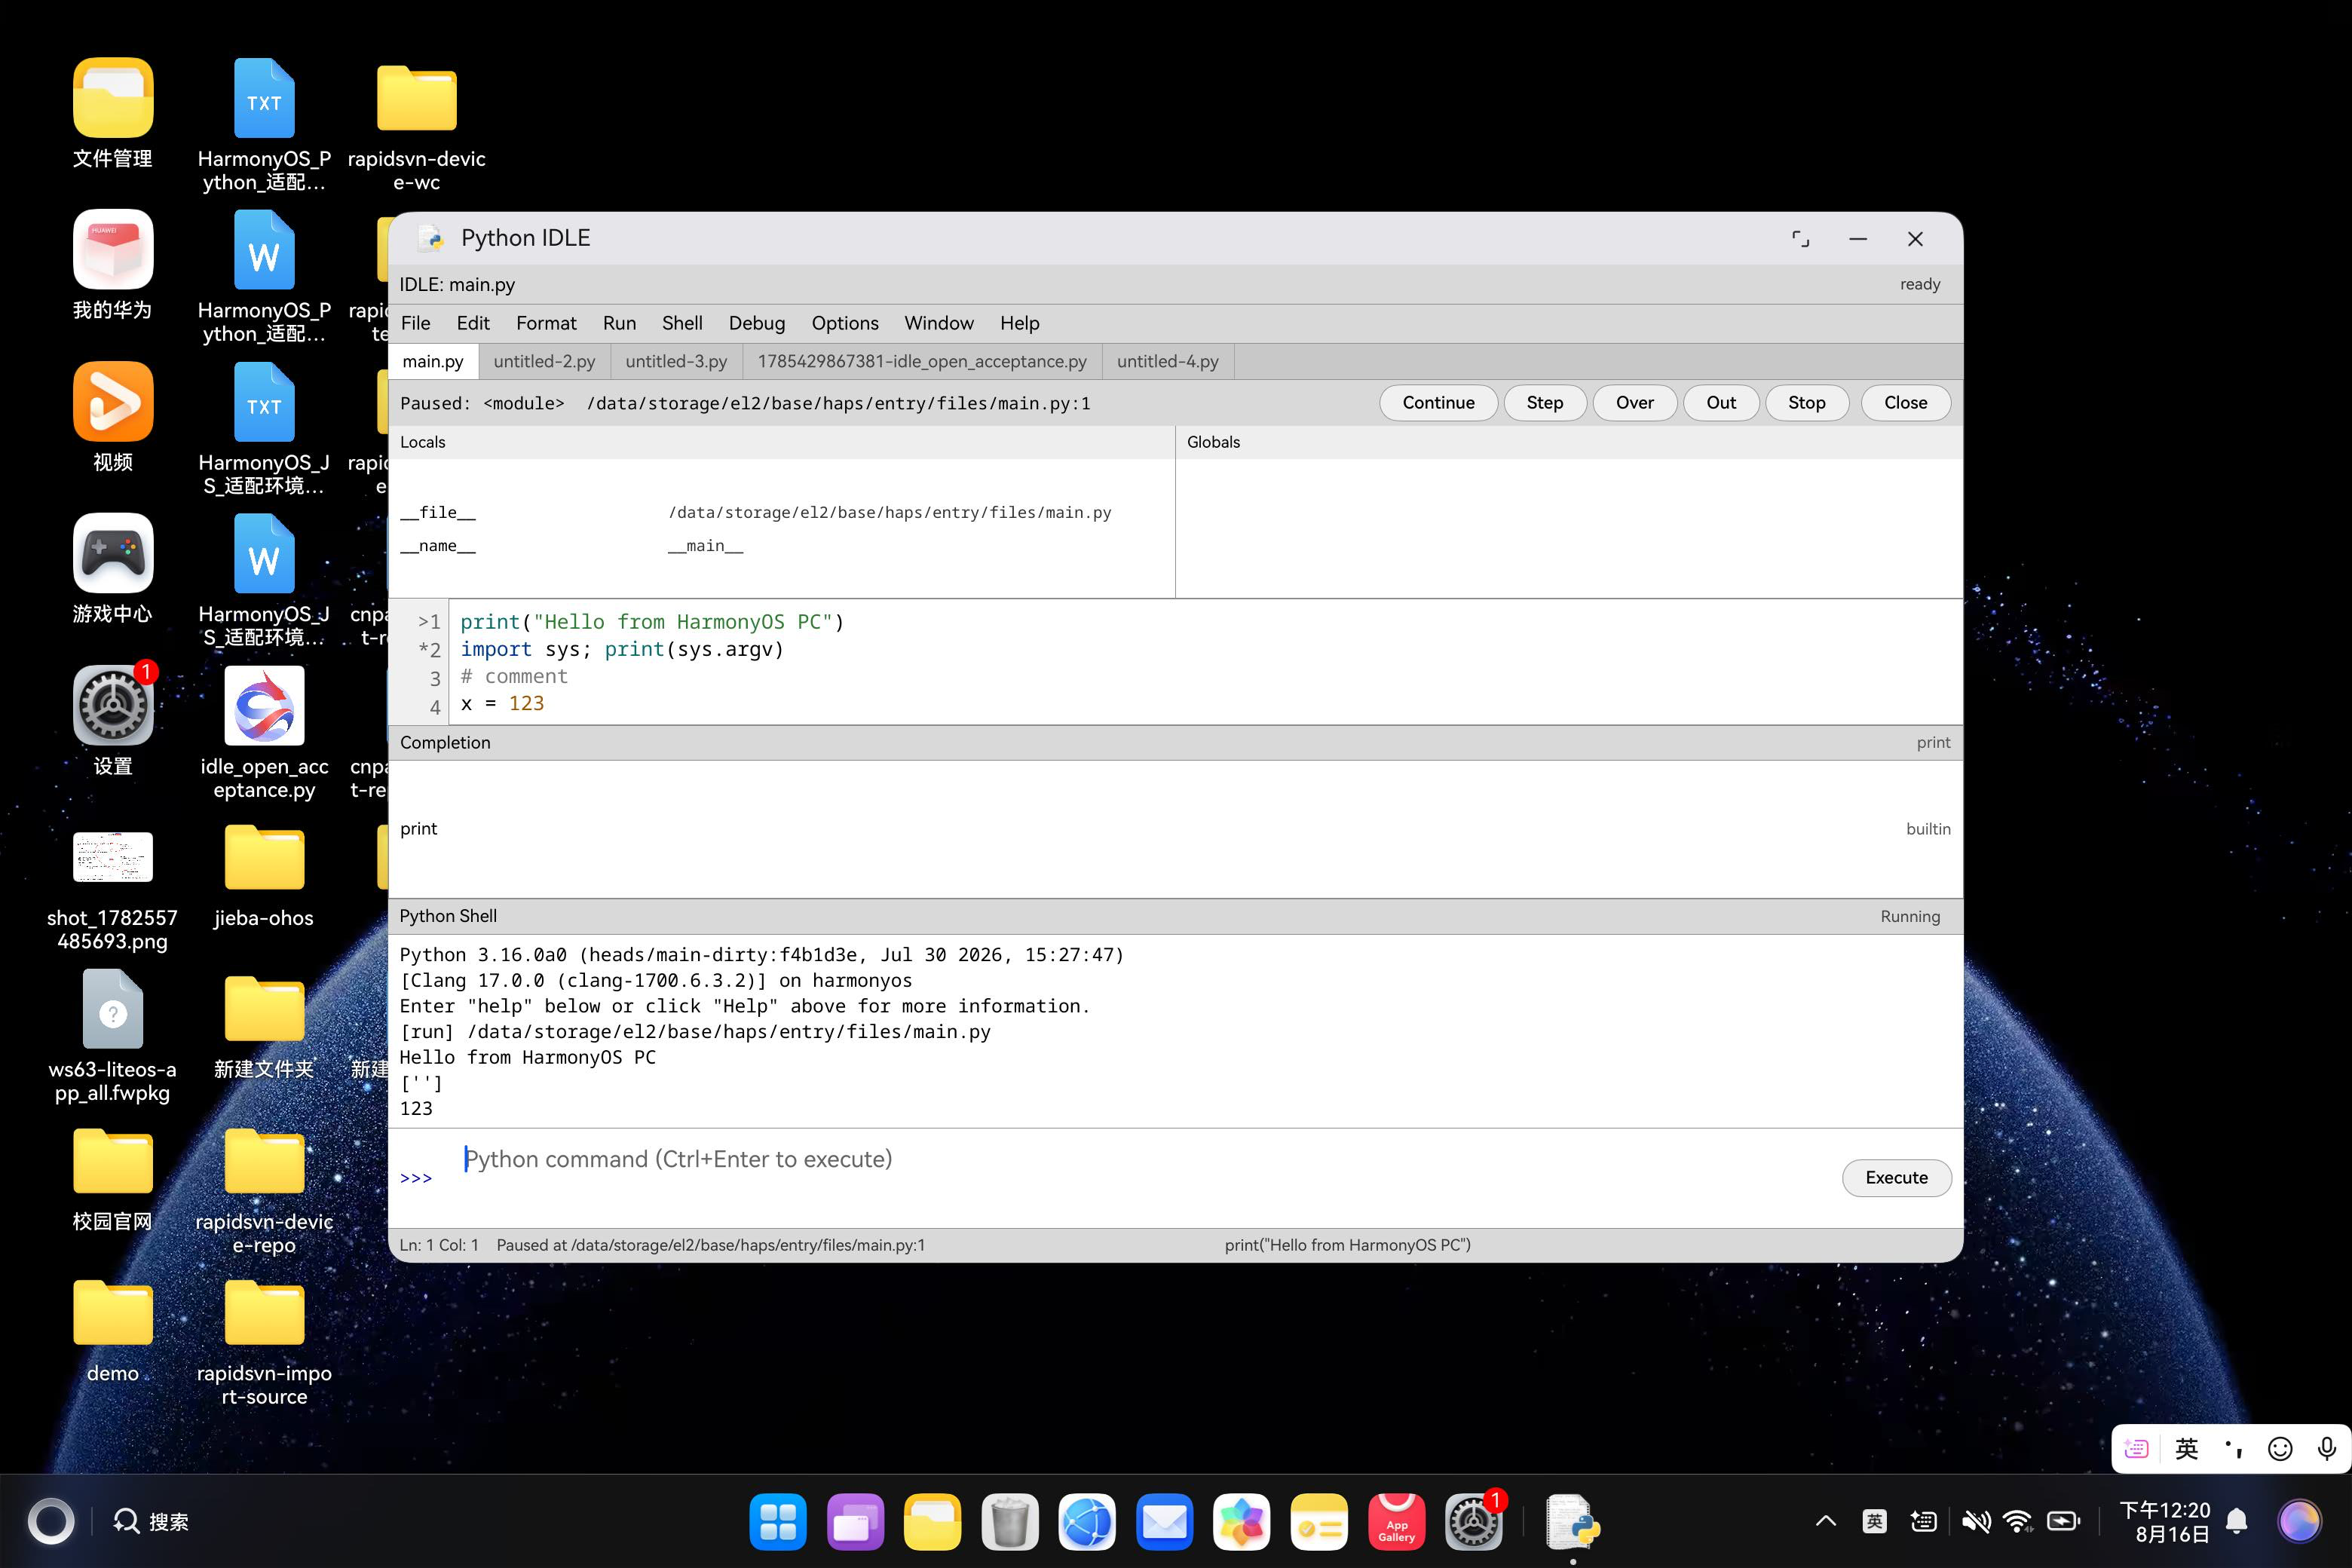
Task: Click the Step debugger button
Action: point(1545,403)
